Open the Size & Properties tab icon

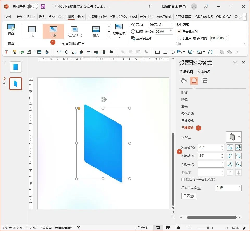[204, 81]
